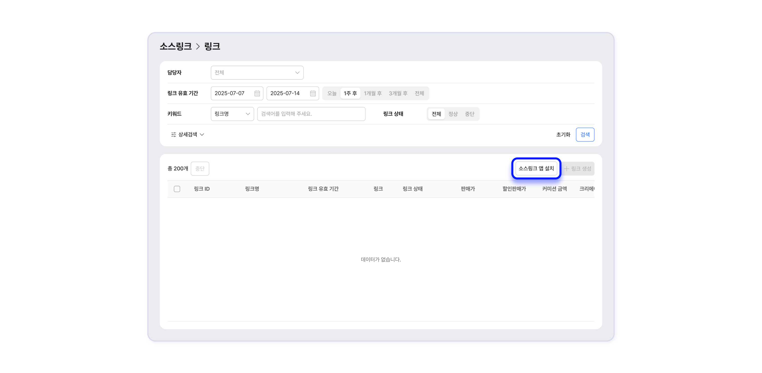This screenshot has height=373, width=762.
Task: Tick the select-all checkbox in table header
Action: point(177,189)
